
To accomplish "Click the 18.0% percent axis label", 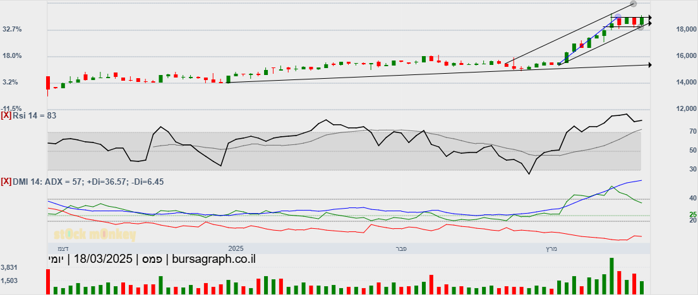I will 13,56.
